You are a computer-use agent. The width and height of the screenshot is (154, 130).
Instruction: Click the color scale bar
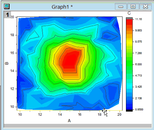coord(129,64)
